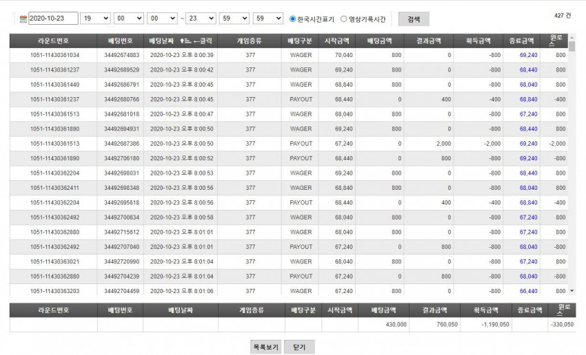
Task: Select bet number 34492715612 cell
Action: click(x=121, y=232)
